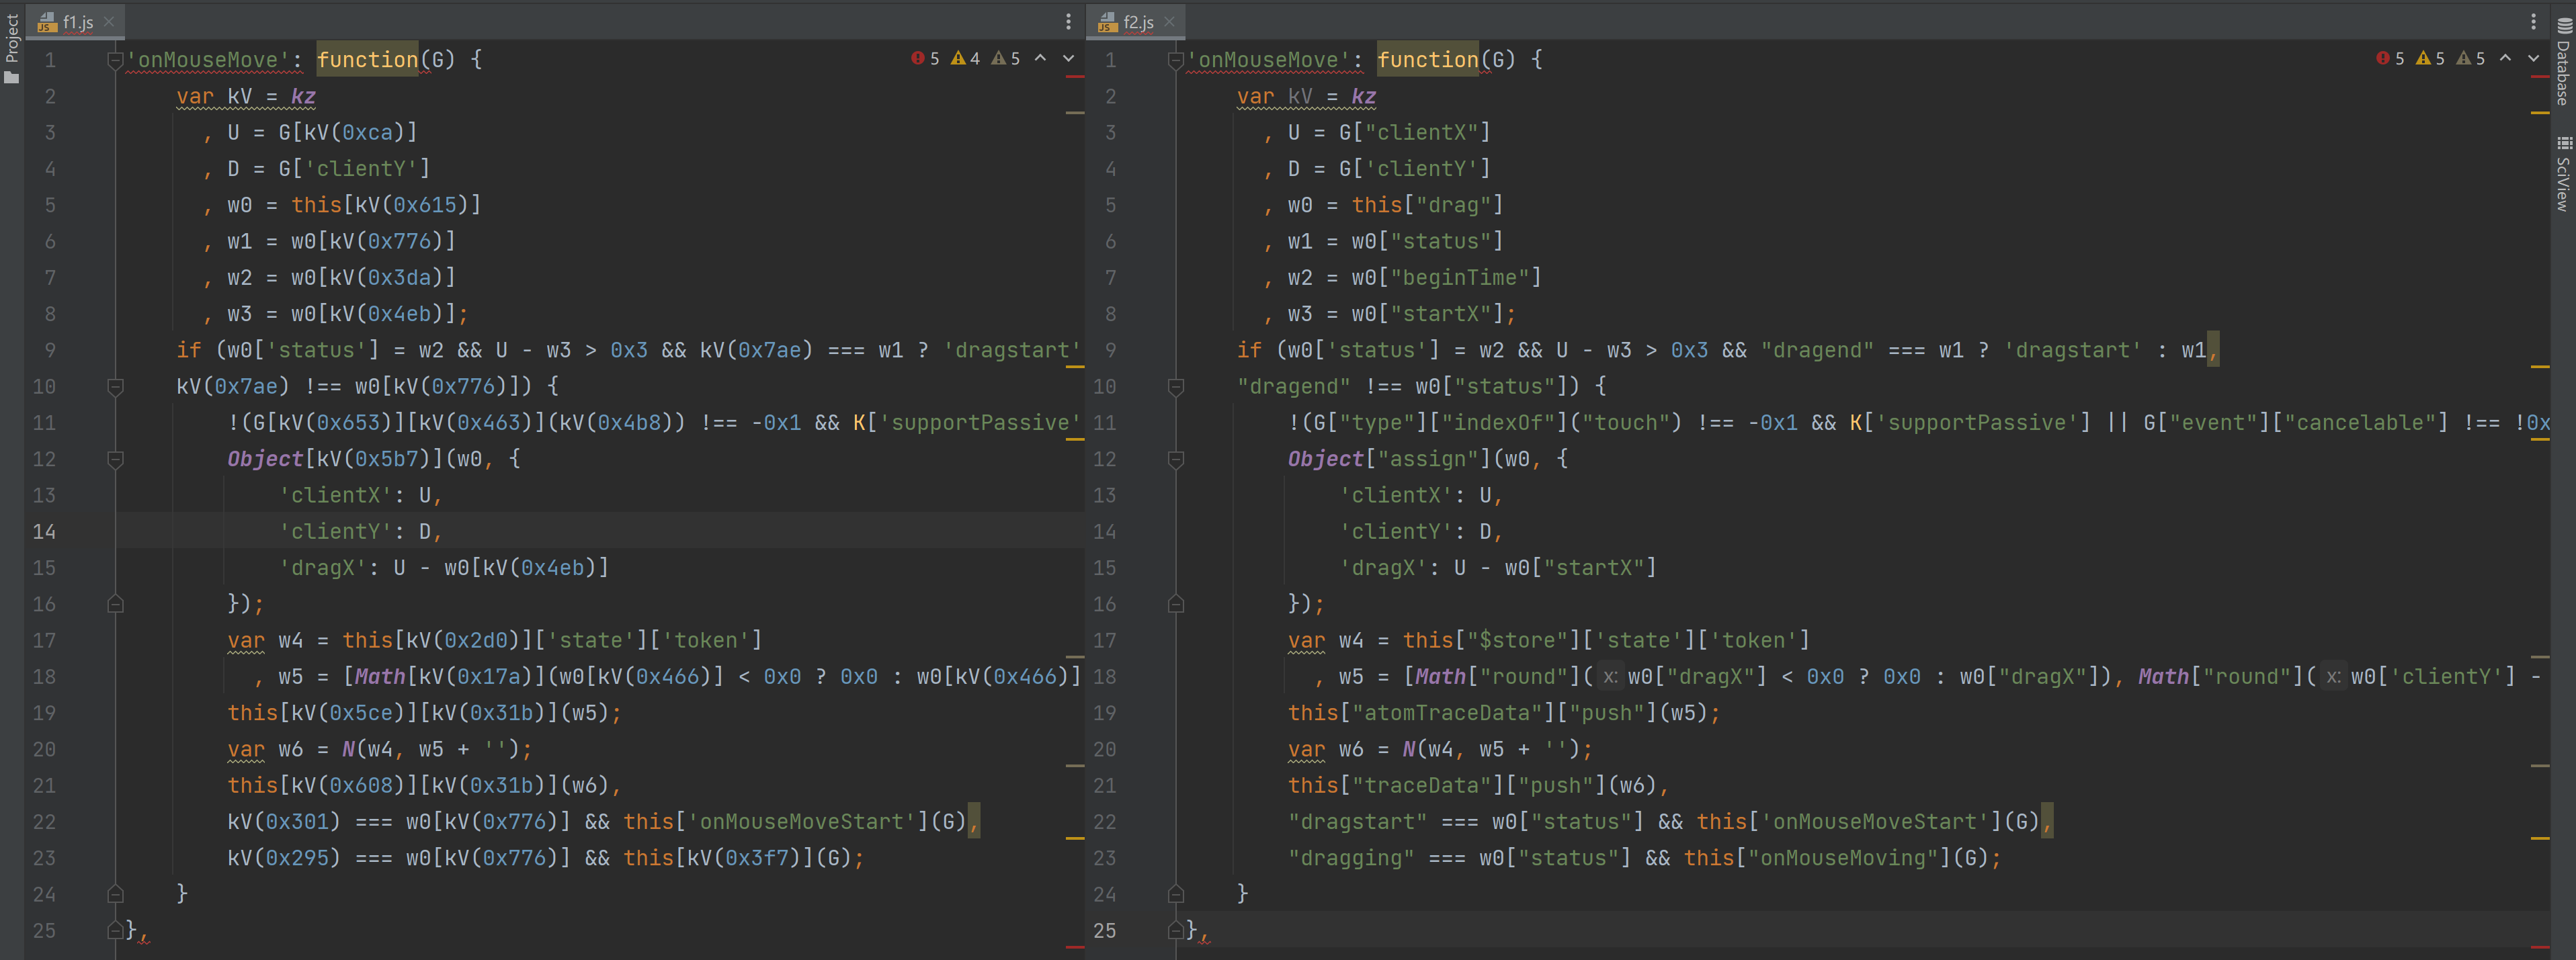2576x960 pixels.
Task: Go to previous highlighted problem in f2.js
Action: [2505, 59]
